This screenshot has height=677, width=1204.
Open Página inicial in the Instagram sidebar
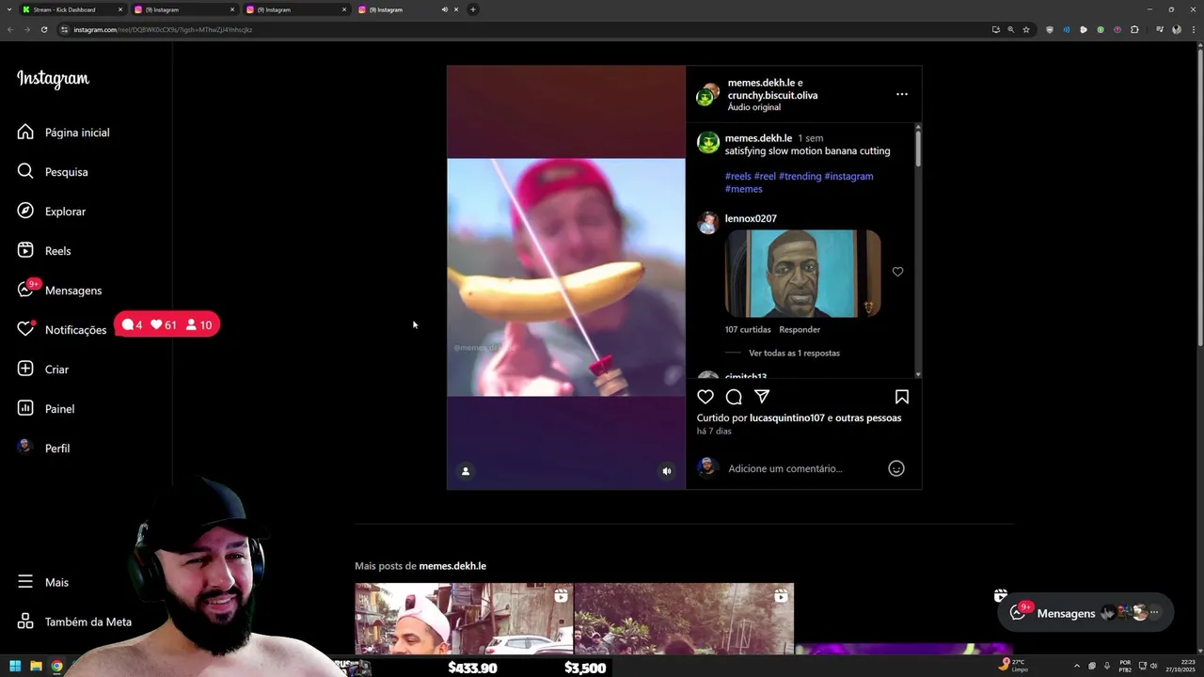pyautogui.click(x=64, y=133)
